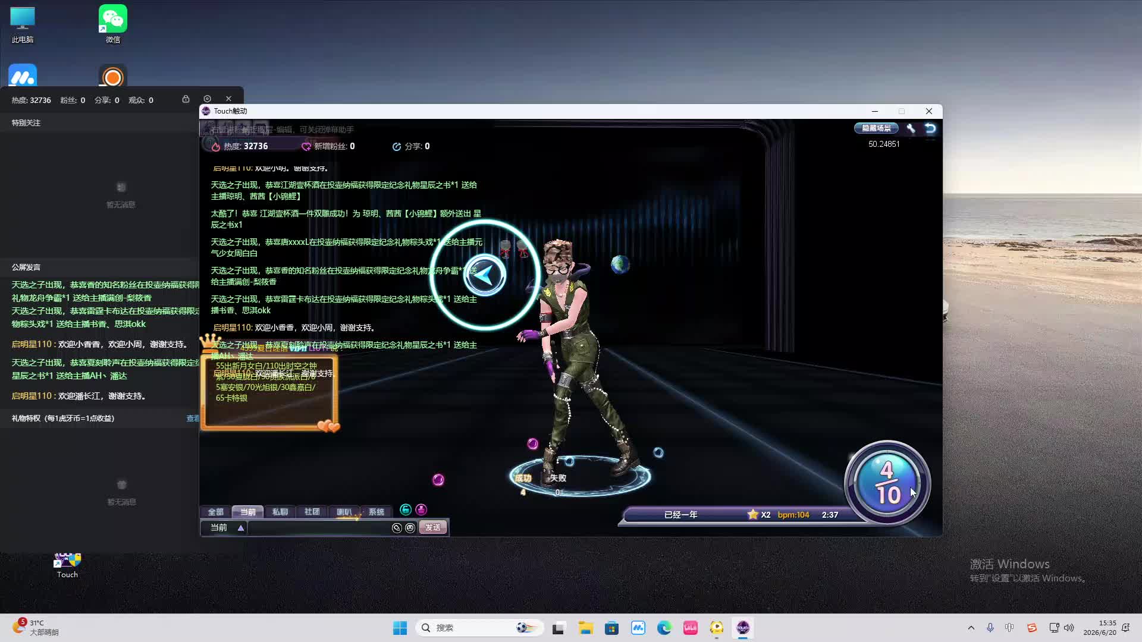Click the taskbar 搜索 search box
The image size is (1142, 642).
coord(479,628)
